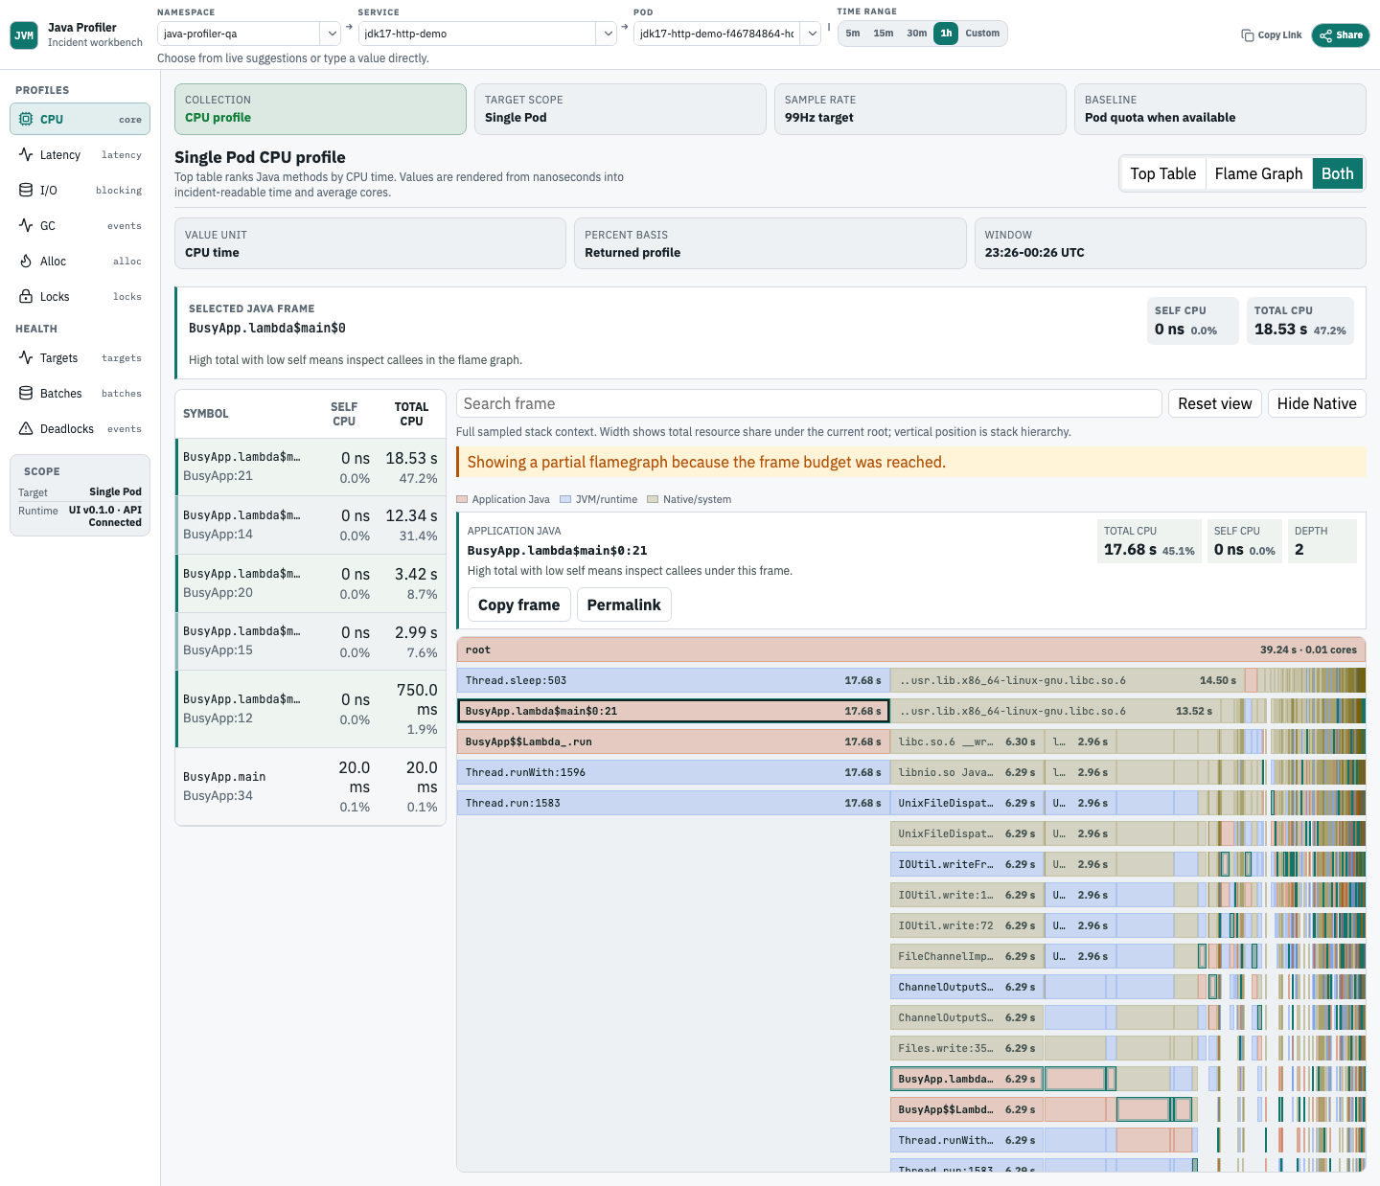Open the GC events profile

click(x=80, y=226)
